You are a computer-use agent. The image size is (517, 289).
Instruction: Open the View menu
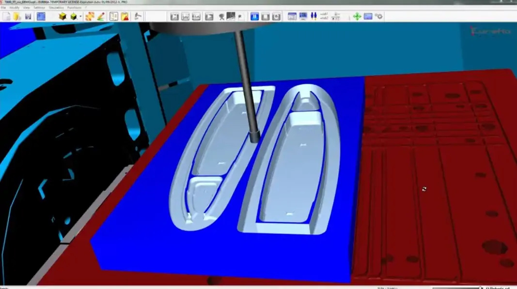click(27, 8)
